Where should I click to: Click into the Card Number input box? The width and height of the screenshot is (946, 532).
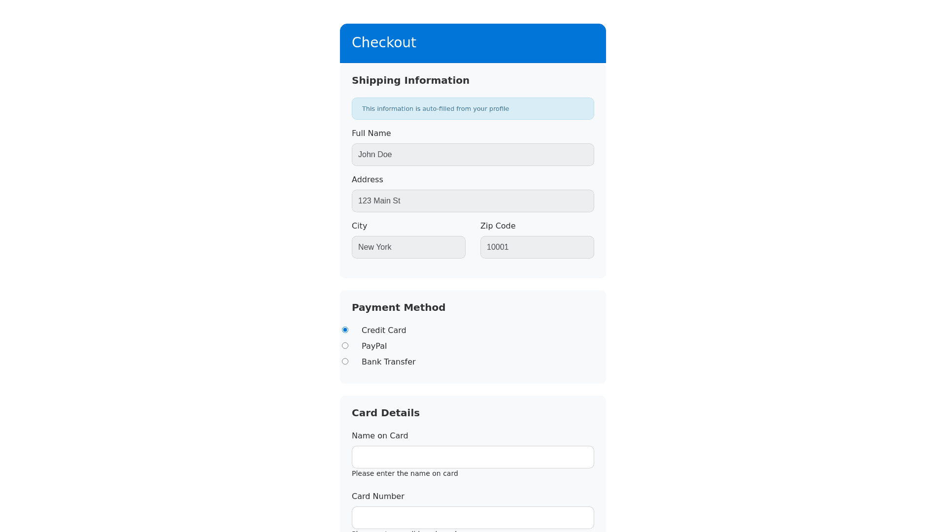pyautogui.click(x=473, y=518)
